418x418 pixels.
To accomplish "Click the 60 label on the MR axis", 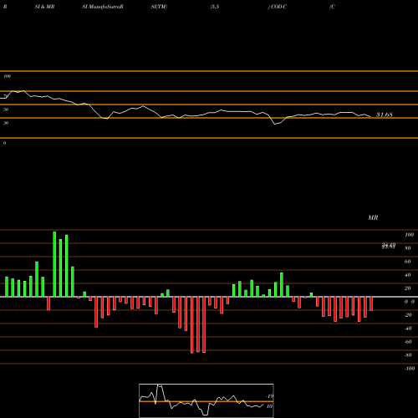I will point(408,262).
